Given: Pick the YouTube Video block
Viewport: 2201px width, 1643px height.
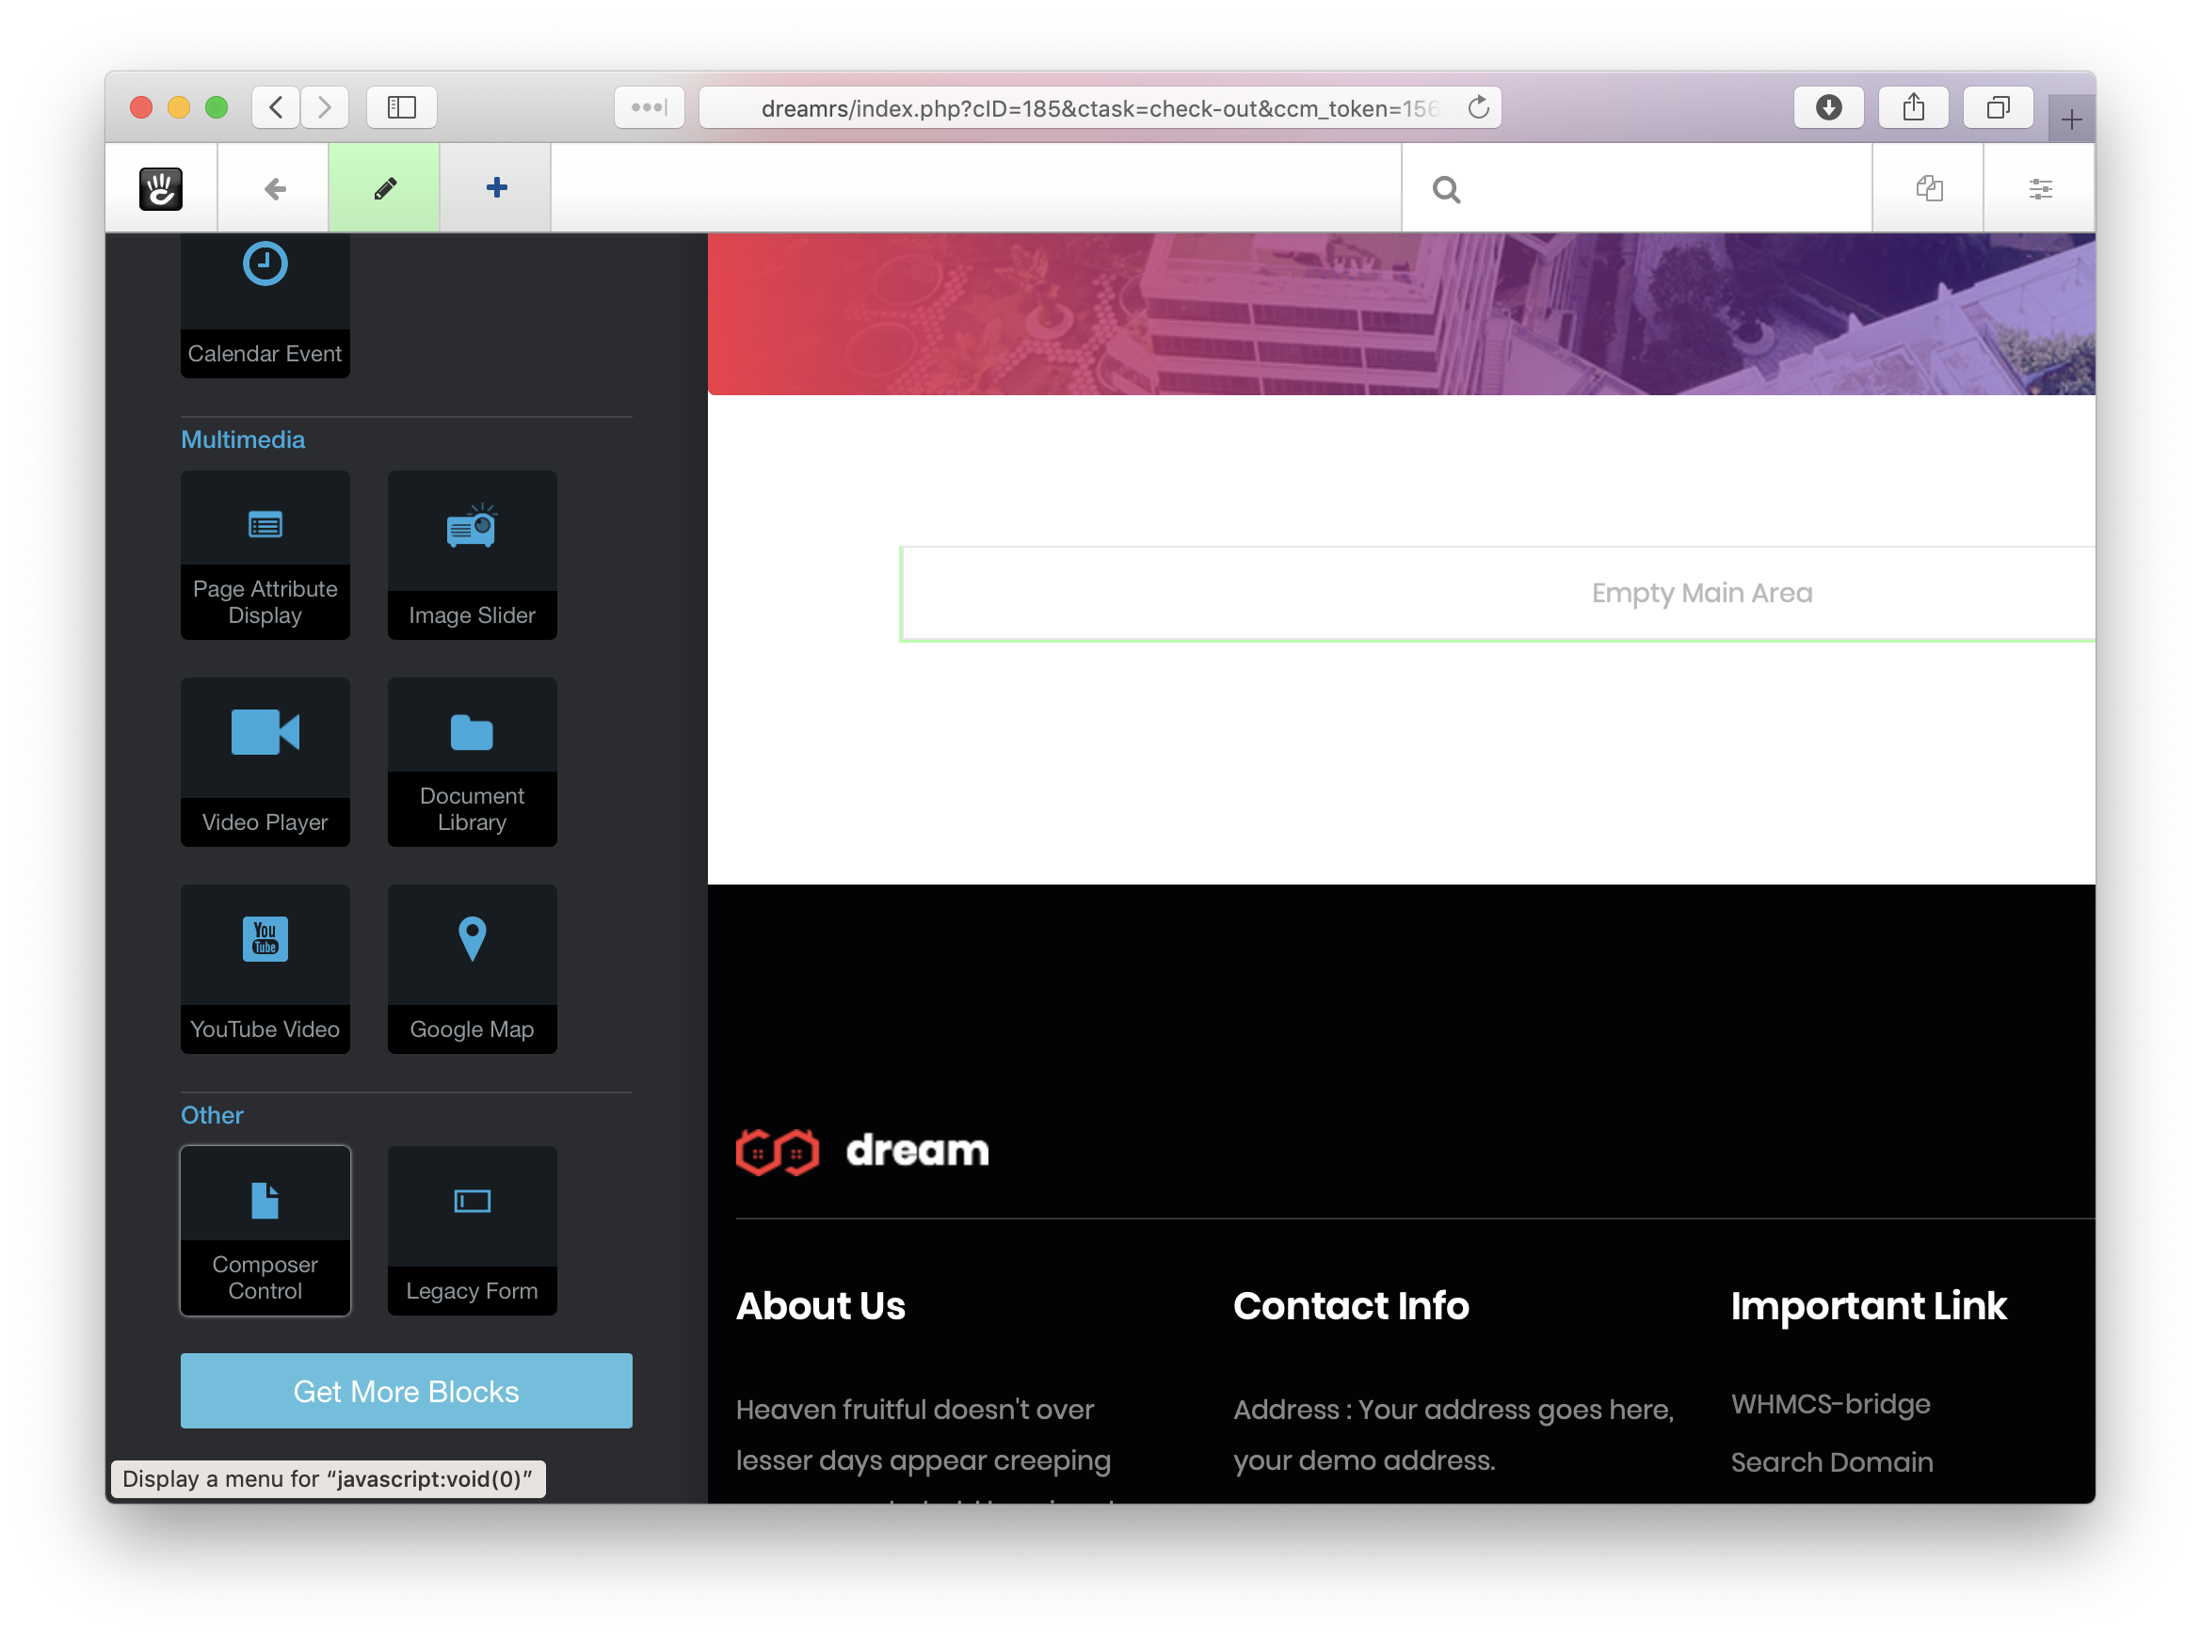Looking at the screenshot, I should click(265, 968).
